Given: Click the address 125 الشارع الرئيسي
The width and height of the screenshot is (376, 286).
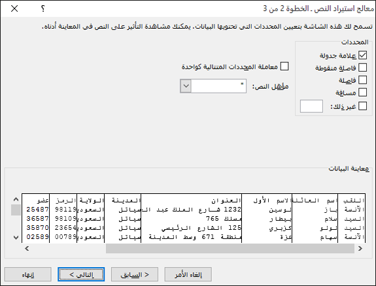Looking at the screenshot, I should (x=201, y=227).
